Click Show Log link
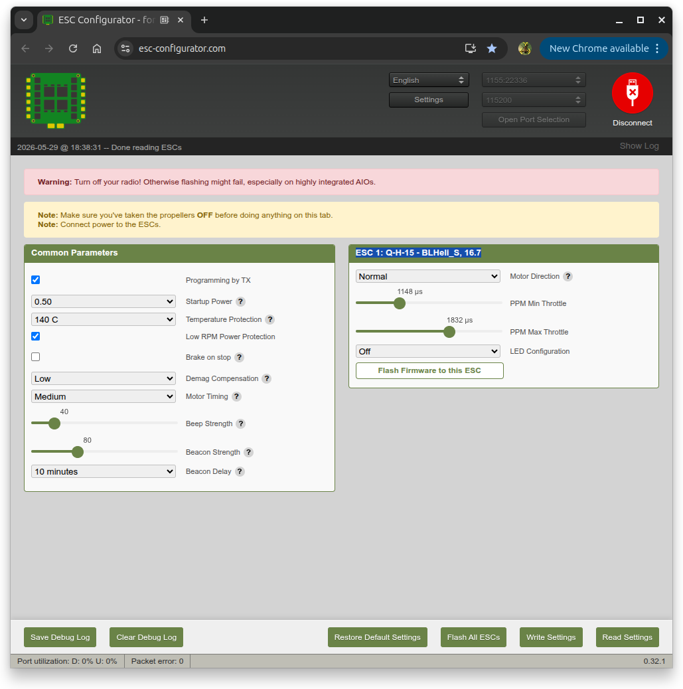Screen dimensions: 683x689 639,146
